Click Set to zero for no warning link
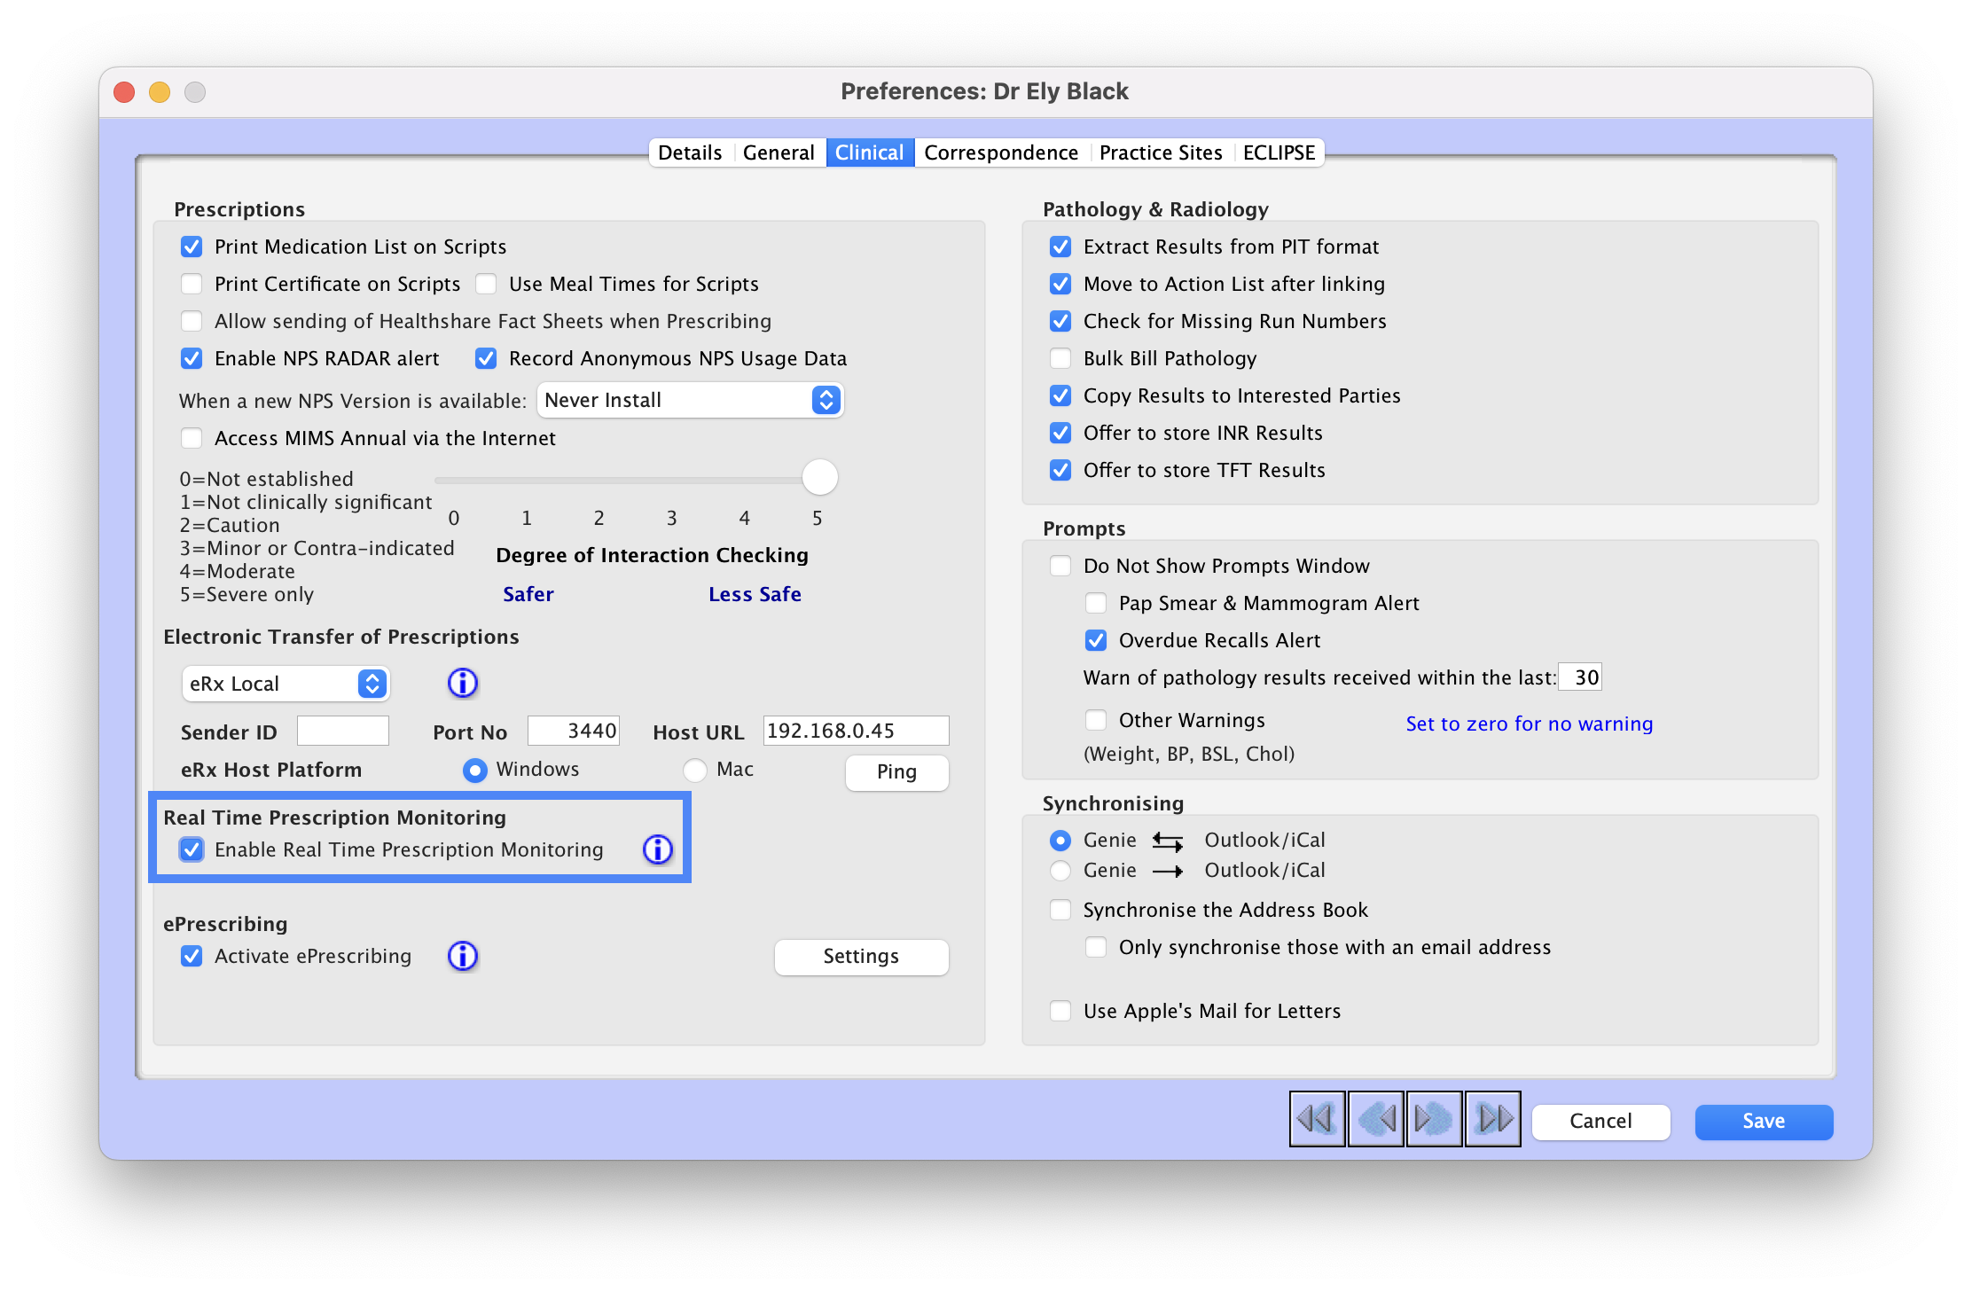The width and height of the screenshot is (1972, 1291). pyautogui.click(x=1528, y=724)
